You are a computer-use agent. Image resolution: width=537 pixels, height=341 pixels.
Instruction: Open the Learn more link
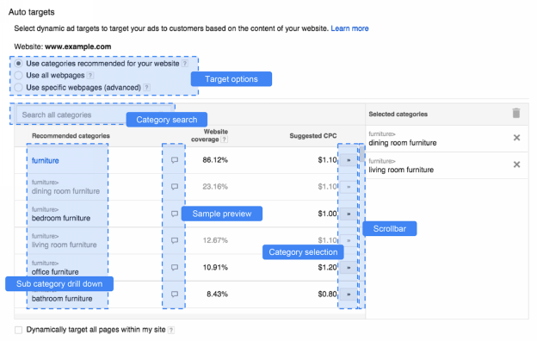pyautogui.click(x=349, y=28)
